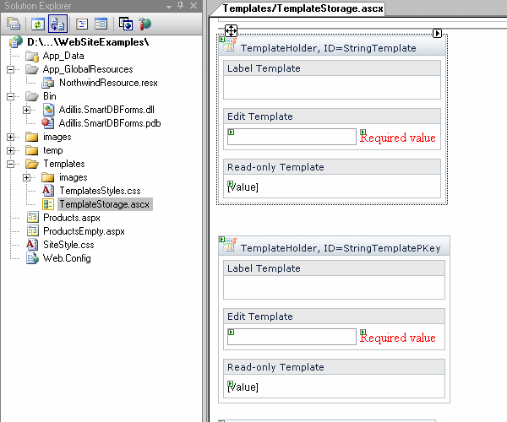
Task: Select TemplateStorage.ascx in the tree
Action: point(105,204)
